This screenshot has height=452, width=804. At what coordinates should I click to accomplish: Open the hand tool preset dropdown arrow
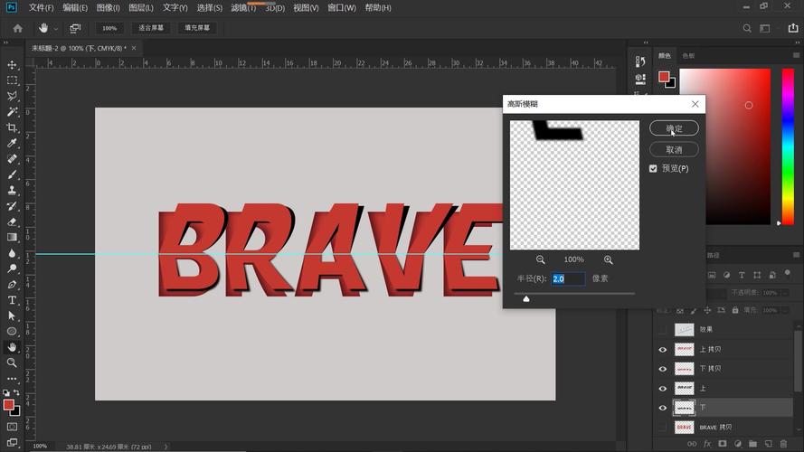(56, 28)
